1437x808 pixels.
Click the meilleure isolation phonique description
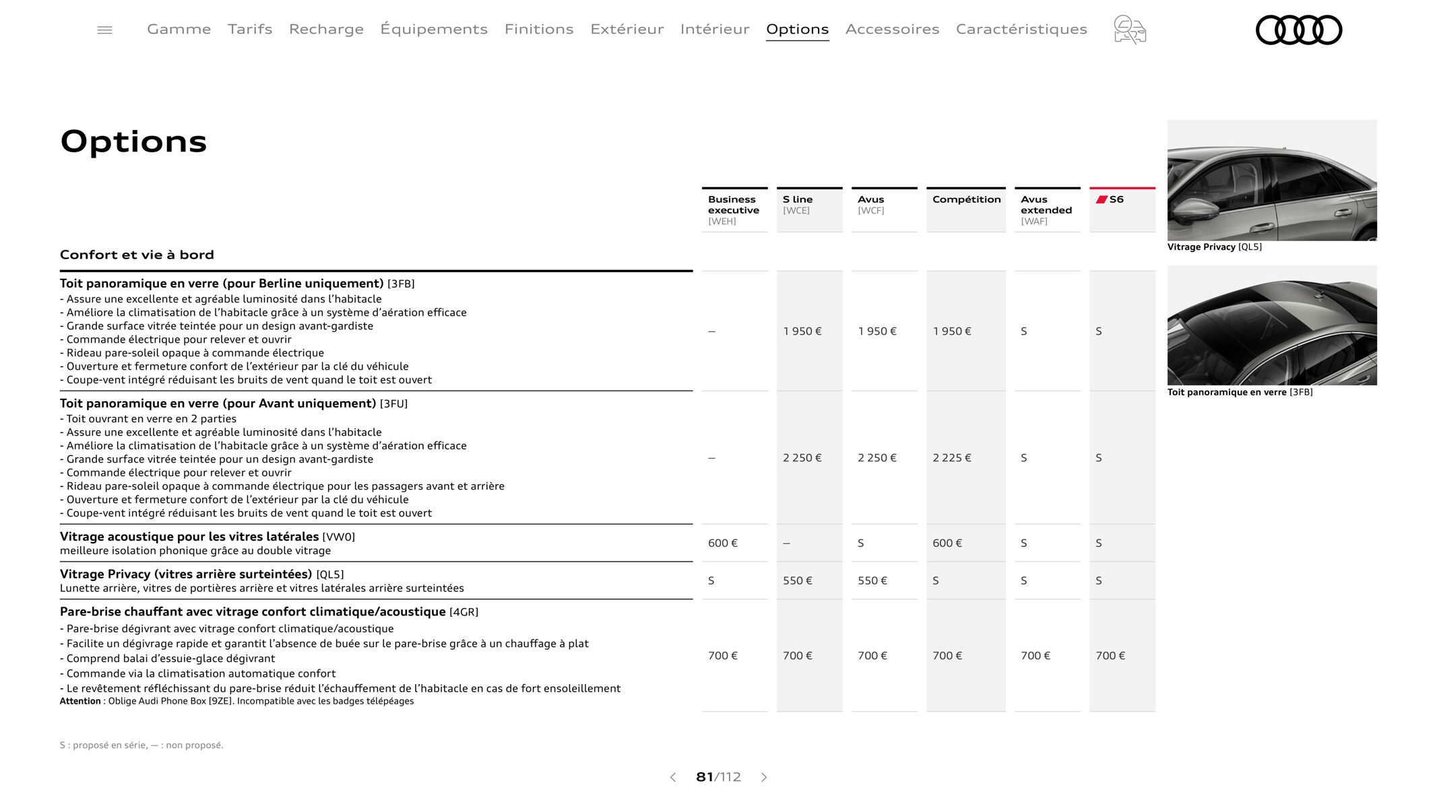pos(195,551)
